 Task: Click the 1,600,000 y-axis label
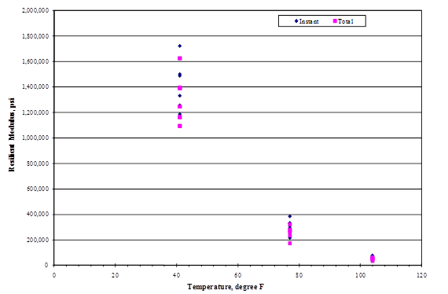[x=35, y=61]
